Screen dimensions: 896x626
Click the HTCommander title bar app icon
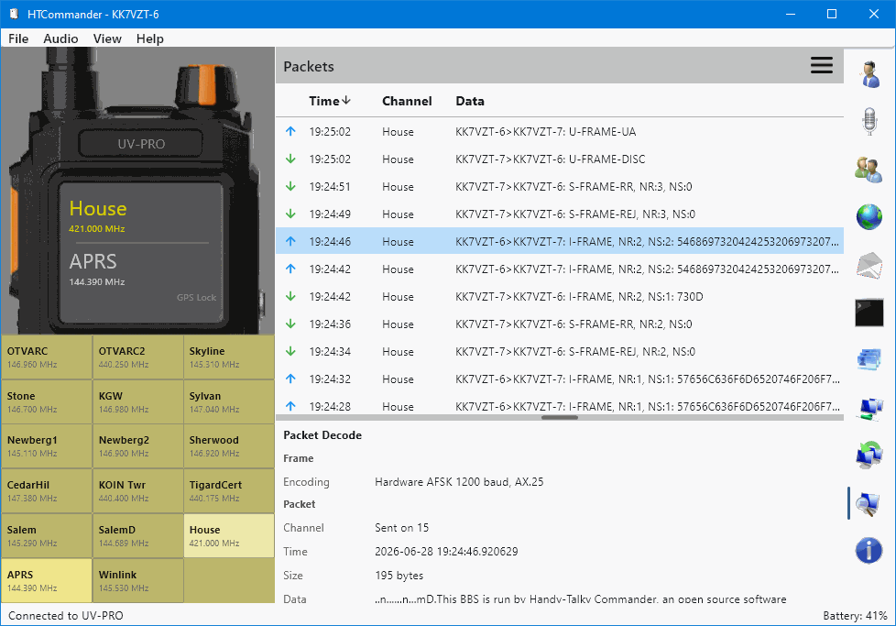14,14
